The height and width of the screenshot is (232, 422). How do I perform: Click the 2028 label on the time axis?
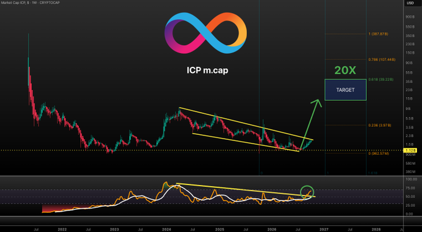(376, 230)
